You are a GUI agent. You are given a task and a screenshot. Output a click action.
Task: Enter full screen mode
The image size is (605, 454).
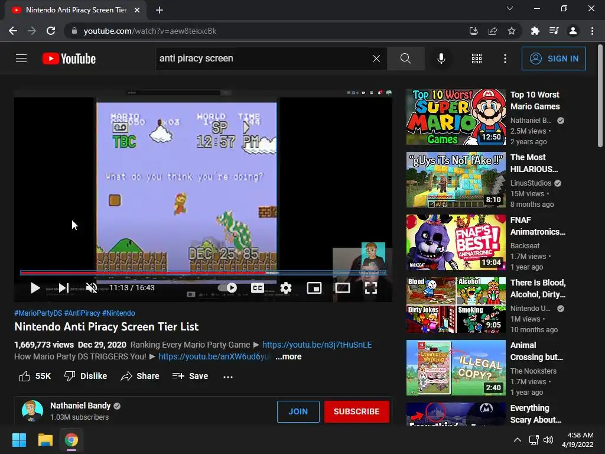coord(371,288)
